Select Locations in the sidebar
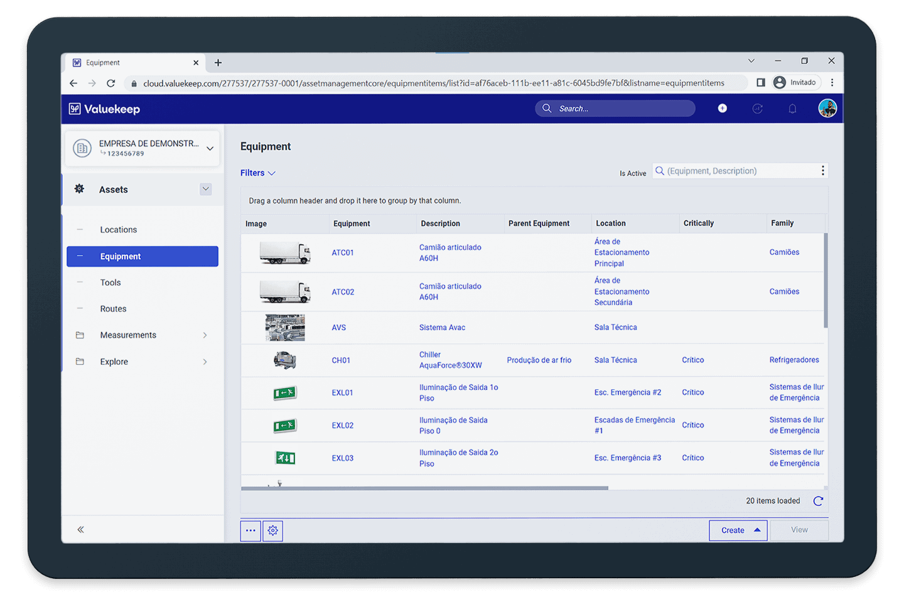 click(x=118, y=230)
